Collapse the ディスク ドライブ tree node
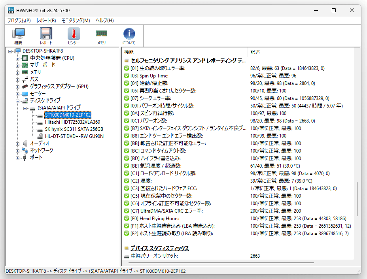This screenshot has height=279, width=367. (x=17, y=101)
